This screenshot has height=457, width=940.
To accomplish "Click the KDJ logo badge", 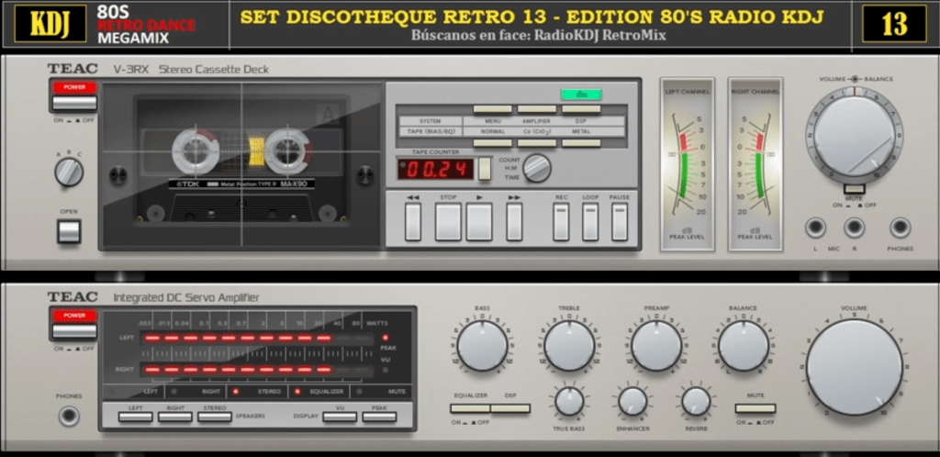I will tap(50, 23).
